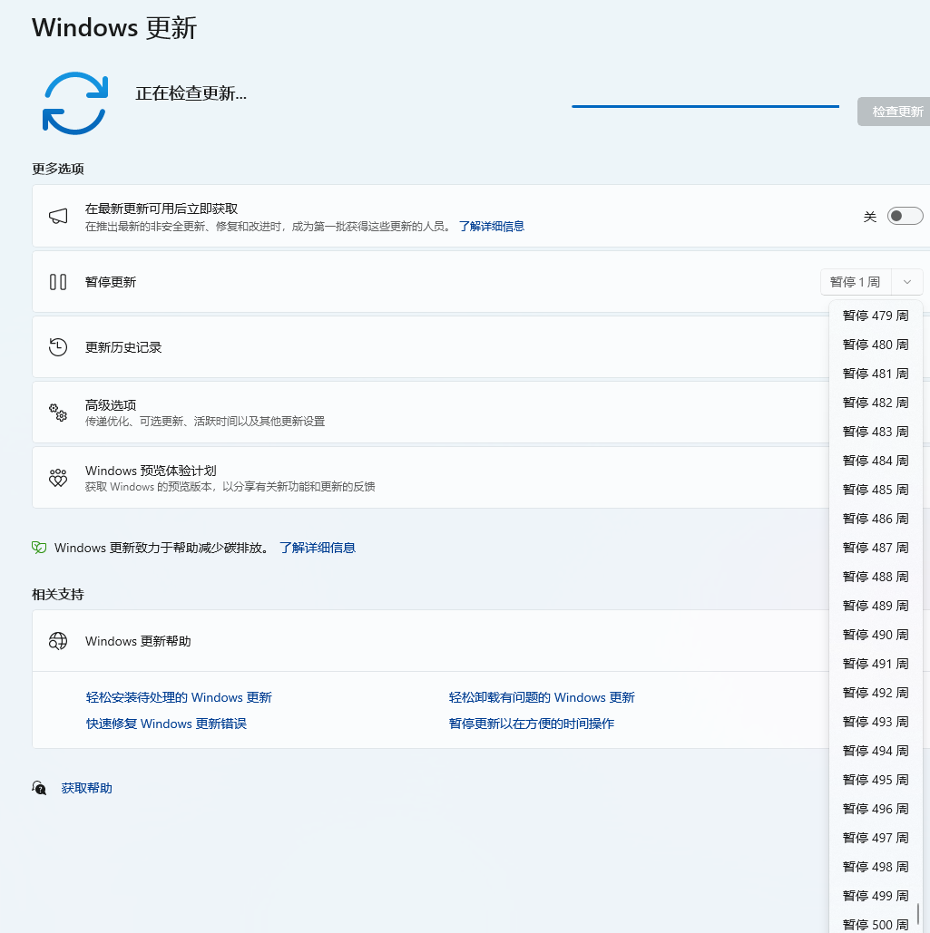Toggle the 在最新更新可用后立即获取 switch
Image resolution: width=930 pixels, height=933 pixels.
click(905, 216)
